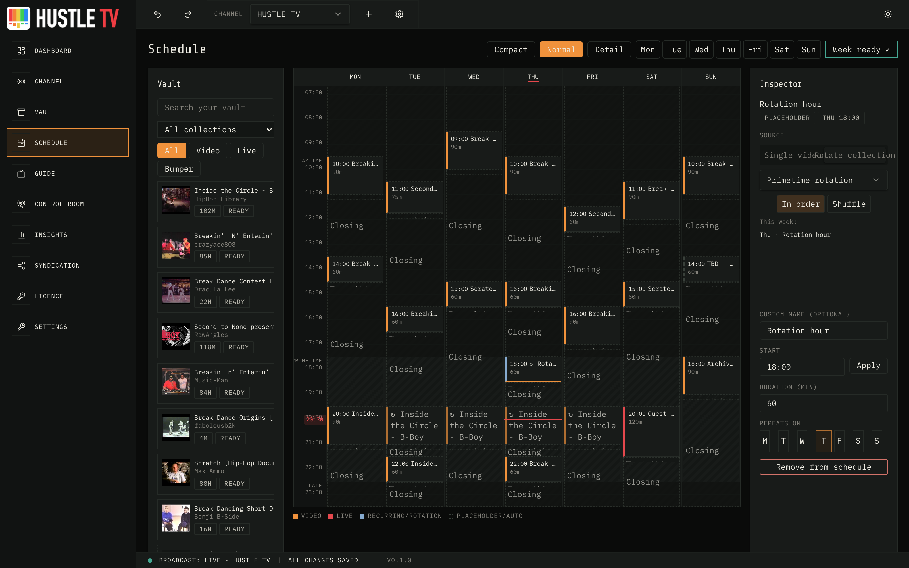Open the Dashboard sidebar icon
Screen dimensions: 909x568
pos(21,51)
